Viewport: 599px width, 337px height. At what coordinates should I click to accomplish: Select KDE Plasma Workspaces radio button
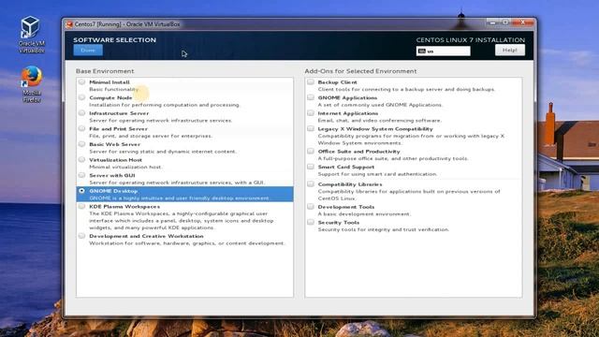(81, 206)
